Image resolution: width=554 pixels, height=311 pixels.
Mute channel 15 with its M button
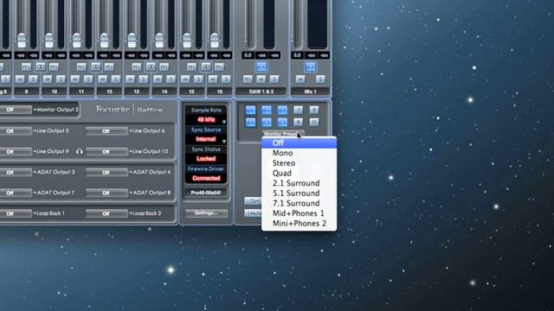pos(185,79)
